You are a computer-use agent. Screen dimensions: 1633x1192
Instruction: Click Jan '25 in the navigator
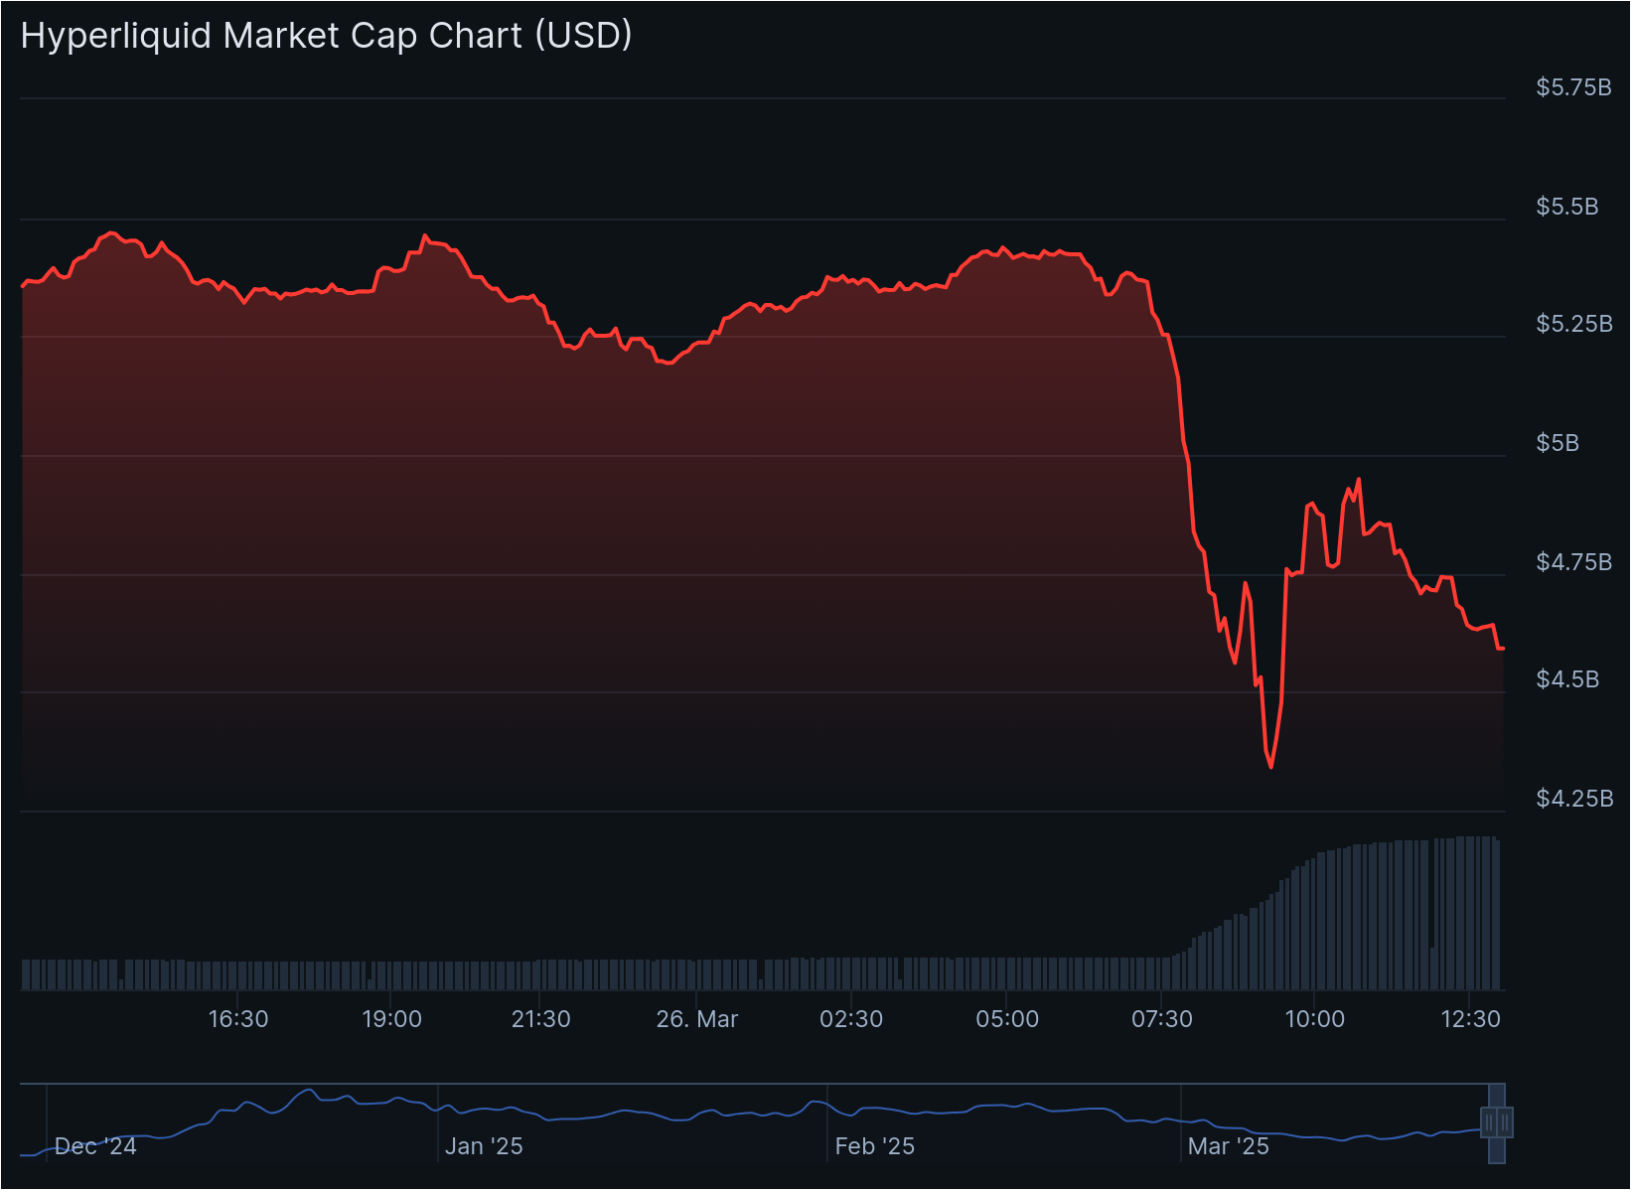click(484, 1146)
